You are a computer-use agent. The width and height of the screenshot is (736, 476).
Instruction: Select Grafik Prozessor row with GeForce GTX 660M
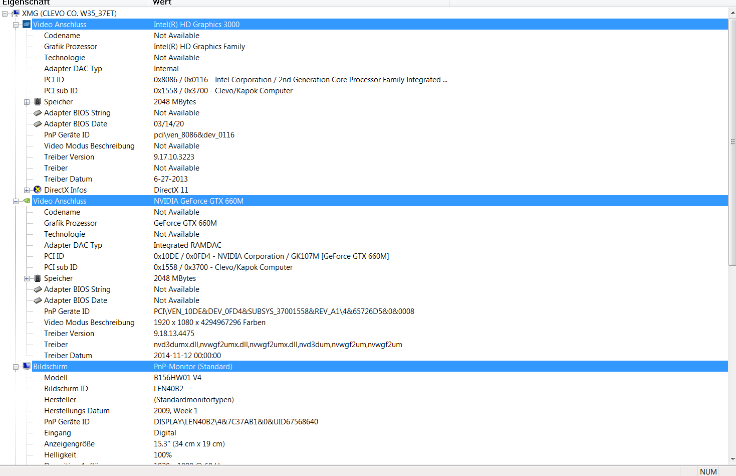pos(380,223)
